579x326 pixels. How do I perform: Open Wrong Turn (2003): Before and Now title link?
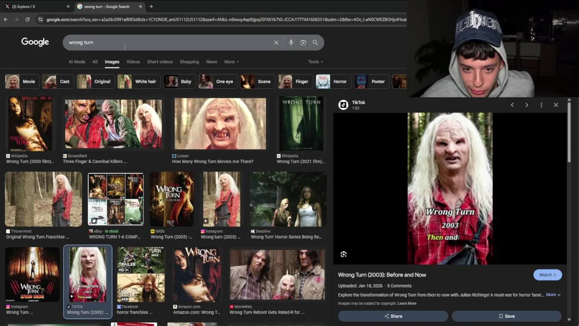(382, 275)
